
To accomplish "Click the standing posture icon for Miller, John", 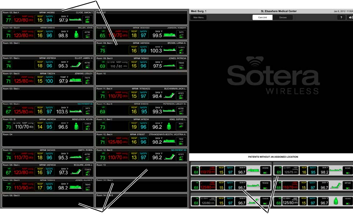I will [76, 34].
